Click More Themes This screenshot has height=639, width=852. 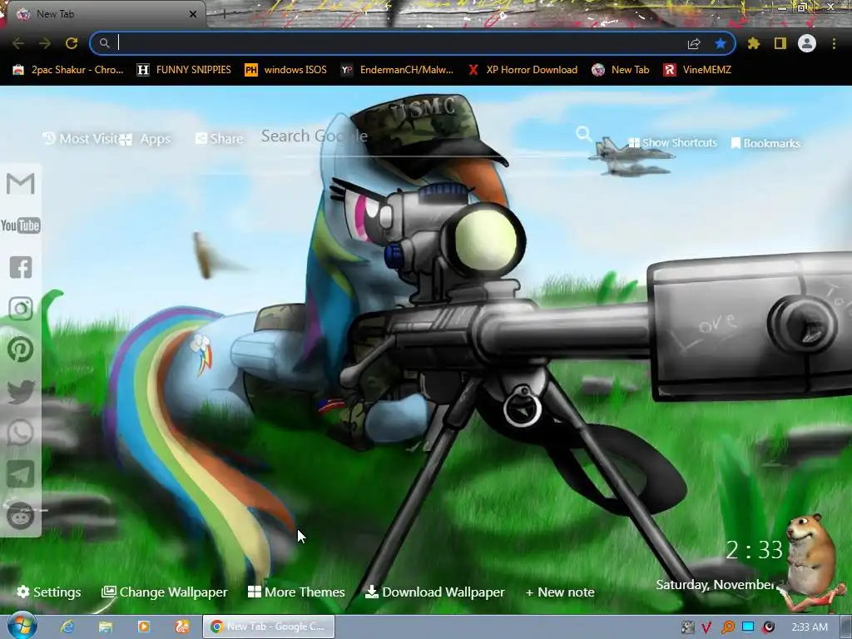tap(297, 592)
